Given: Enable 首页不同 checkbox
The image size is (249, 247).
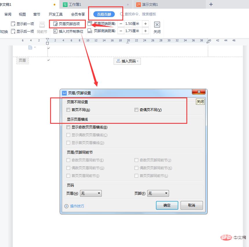Looking at the screenshot, I should pos(68,110).
